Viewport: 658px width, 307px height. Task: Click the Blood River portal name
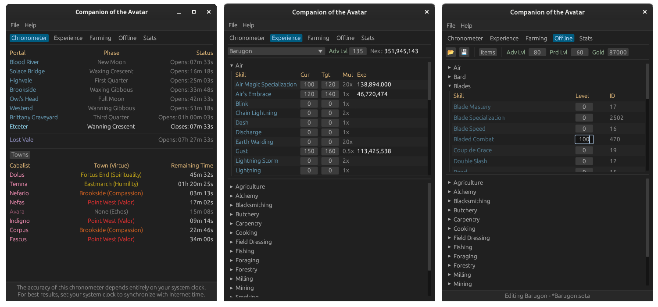(24, 62)
